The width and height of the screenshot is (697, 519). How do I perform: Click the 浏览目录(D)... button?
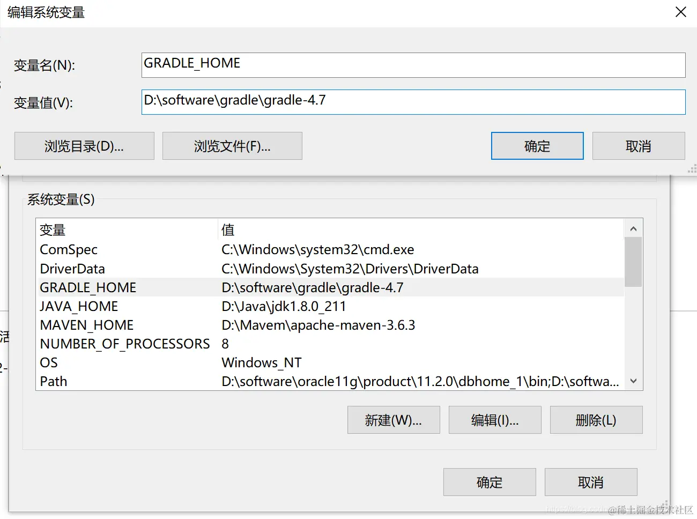[84, 146]
